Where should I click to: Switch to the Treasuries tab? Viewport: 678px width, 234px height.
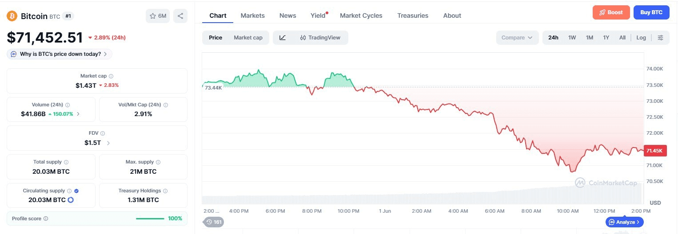(413, 16)
